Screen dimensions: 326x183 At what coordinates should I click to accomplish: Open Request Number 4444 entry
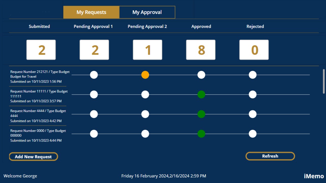click(38, 116)
